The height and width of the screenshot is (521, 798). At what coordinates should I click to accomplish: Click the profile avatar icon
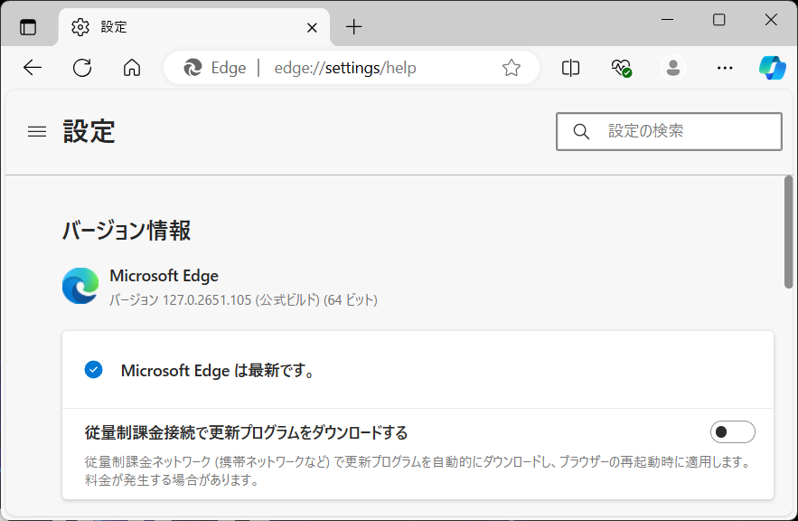click(x=672, y=67)
